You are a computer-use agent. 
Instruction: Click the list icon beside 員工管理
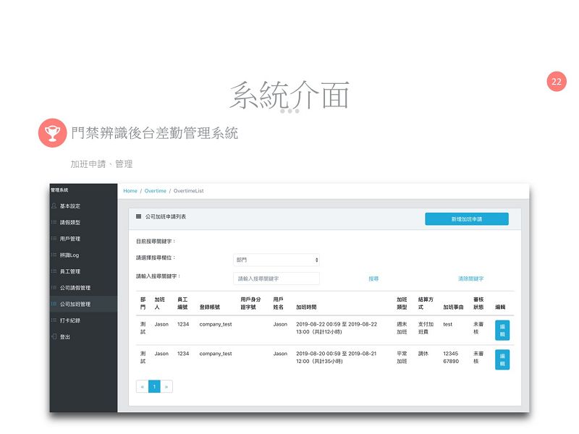click(x=54, y=271)
